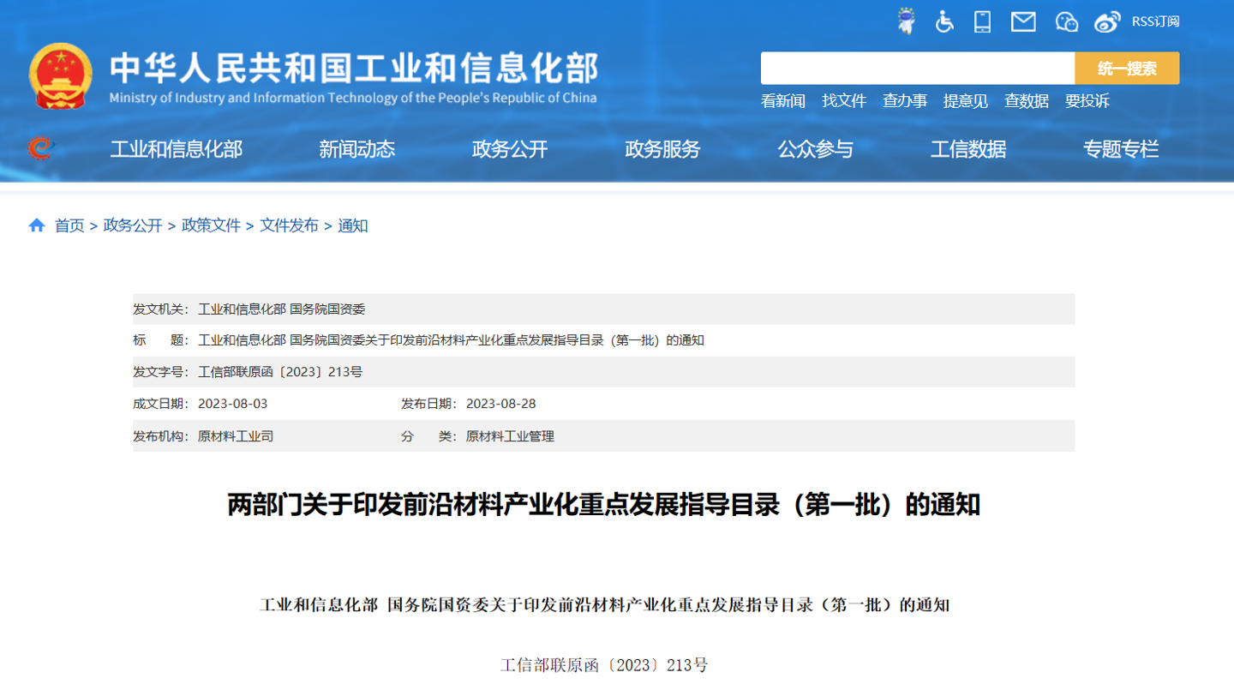Click the robot assistant icon
The width and height of the screenshot is (1234, 690).
(x=906, y=21)
